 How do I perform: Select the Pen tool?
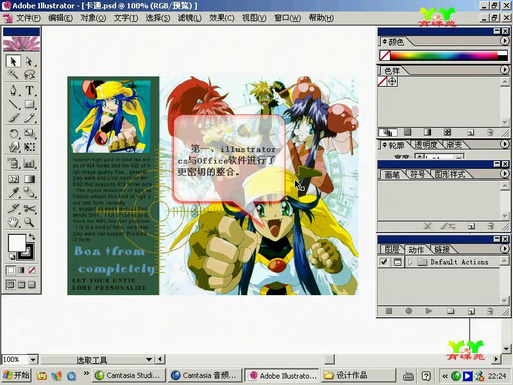(13, 90)
